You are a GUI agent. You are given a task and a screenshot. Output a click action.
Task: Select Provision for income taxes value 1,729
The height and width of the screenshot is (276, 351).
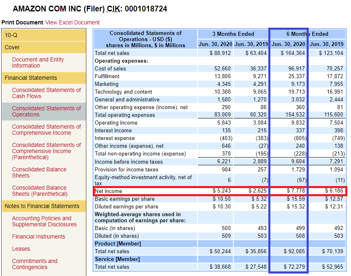point(298,169)
